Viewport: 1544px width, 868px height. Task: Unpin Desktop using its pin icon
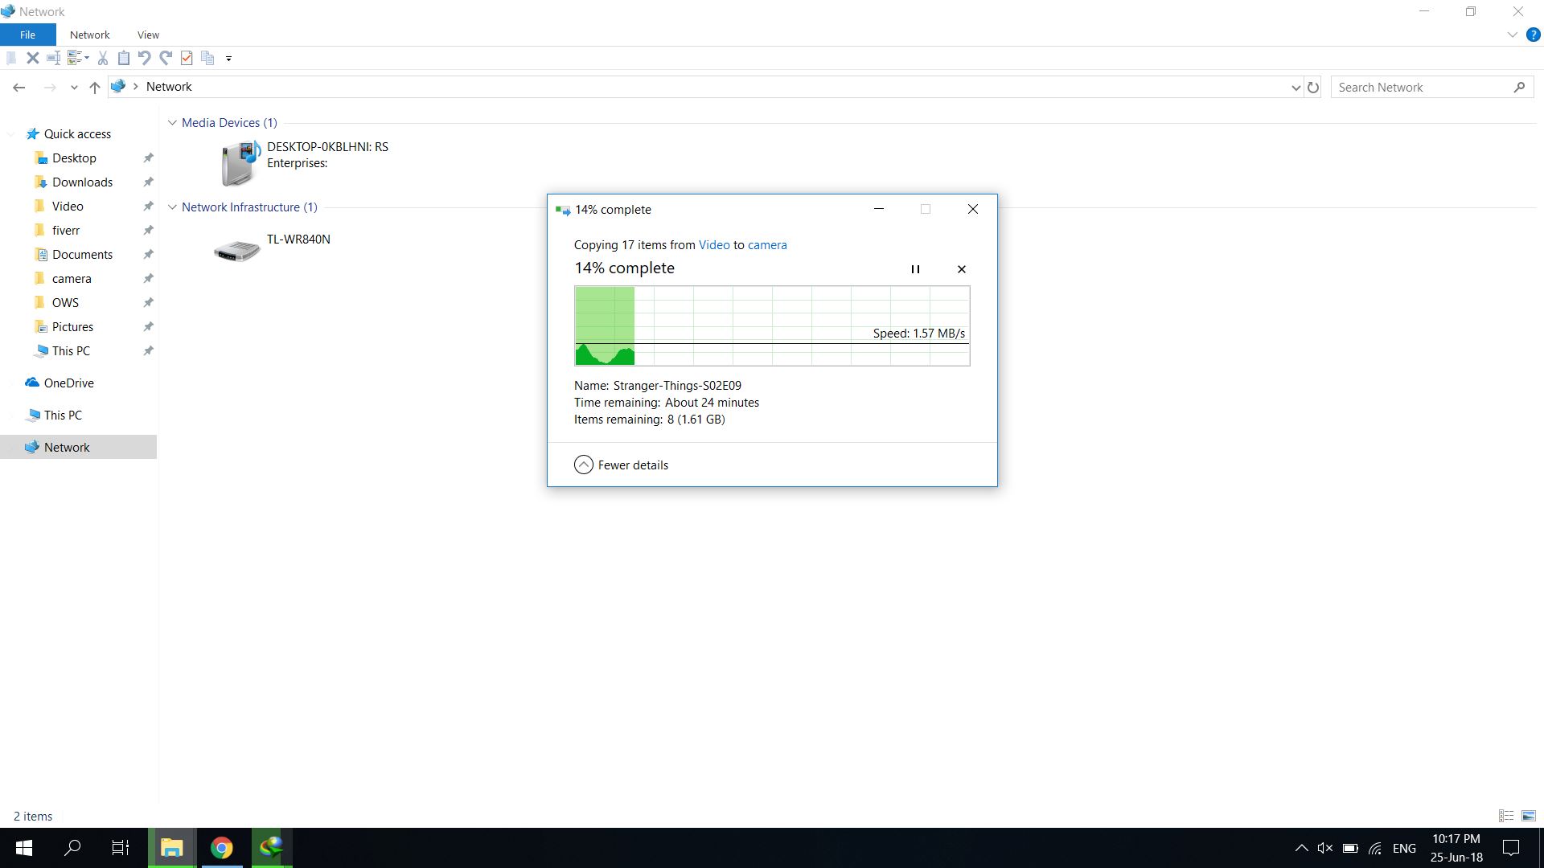click(x=148, y=158)
